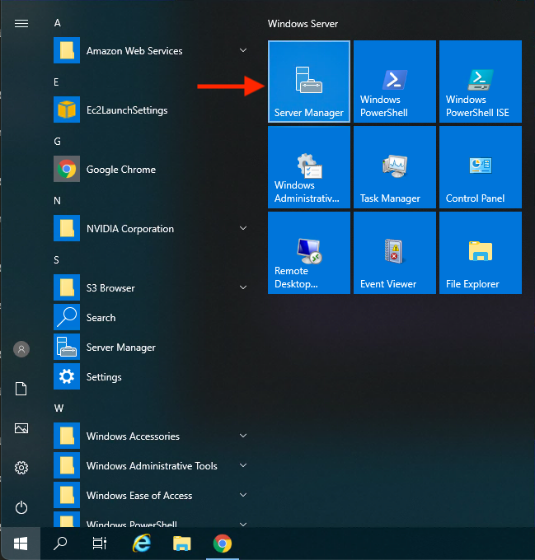The height and width of the screenshot is (560, 535).
Task: Open Settings gear in left sidebar
Action: (21, 468)
